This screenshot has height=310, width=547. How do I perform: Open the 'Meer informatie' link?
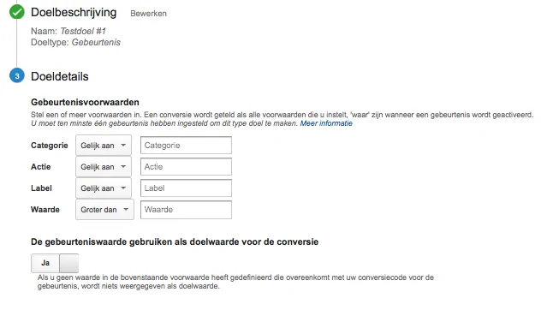(326, 123)
